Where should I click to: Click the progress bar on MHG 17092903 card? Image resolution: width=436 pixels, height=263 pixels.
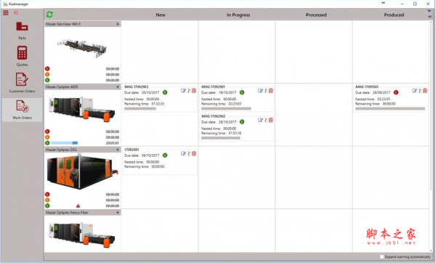point(140,109)
